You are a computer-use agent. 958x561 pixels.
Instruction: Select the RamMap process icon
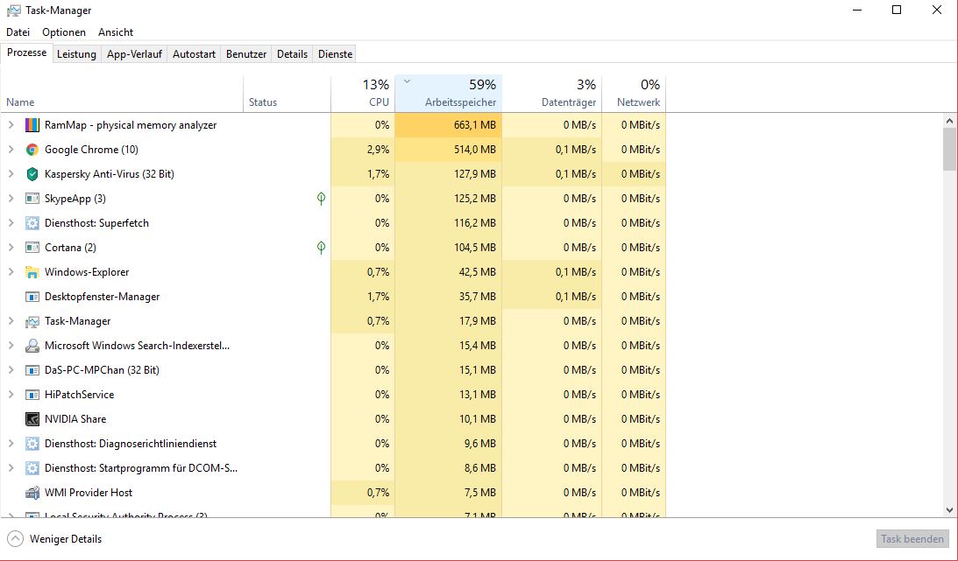(32, 125)
